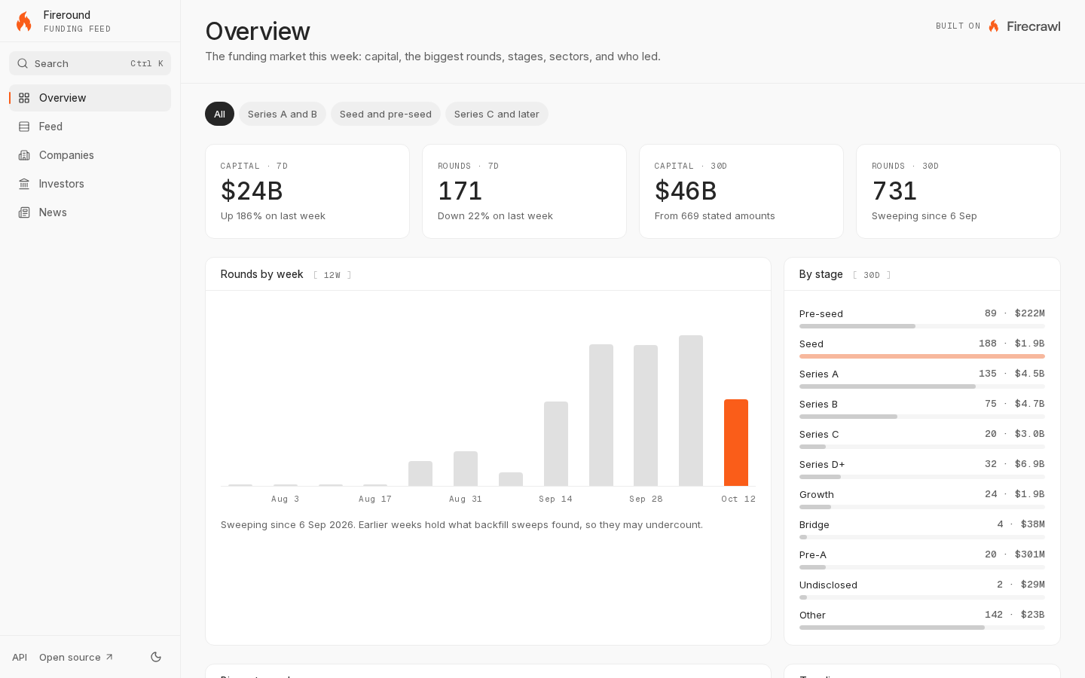Viewport: 1085px width, 678px height.
Task: Click the tallest gray bar before Oct 12
Action: [x=691, y=411]
